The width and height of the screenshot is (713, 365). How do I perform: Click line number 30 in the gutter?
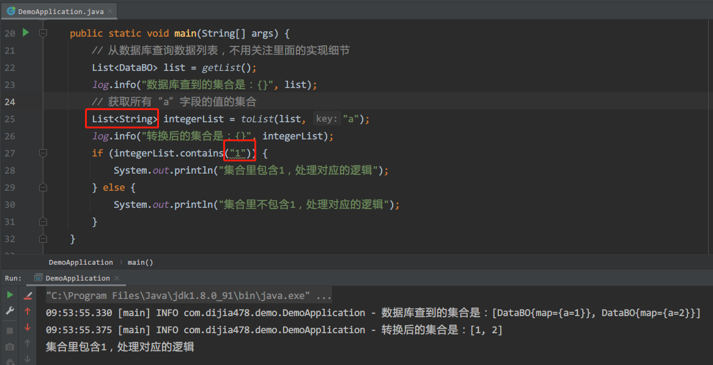[10, 205]
